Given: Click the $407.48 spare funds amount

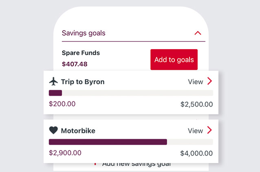Looking at the screenshot, I should (x=75, y=64).
